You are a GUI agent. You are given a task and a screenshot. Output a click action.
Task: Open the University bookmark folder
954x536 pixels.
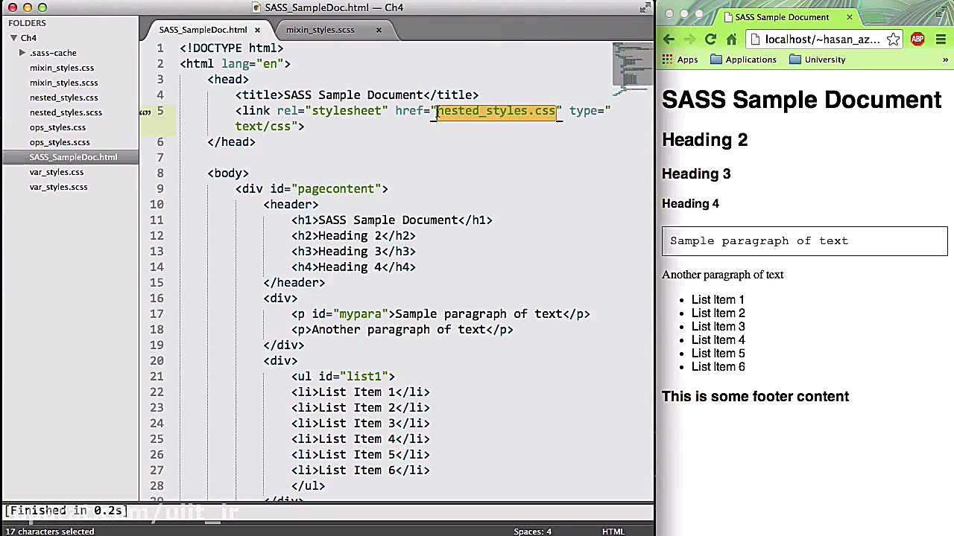(817, 60)
